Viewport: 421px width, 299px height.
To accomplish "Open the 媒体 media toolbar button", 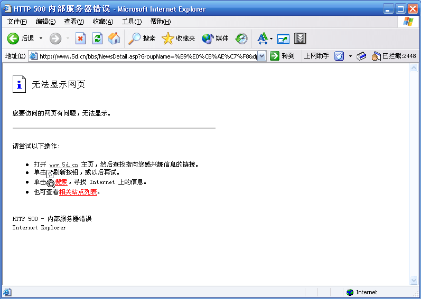I will coord(215,38).
